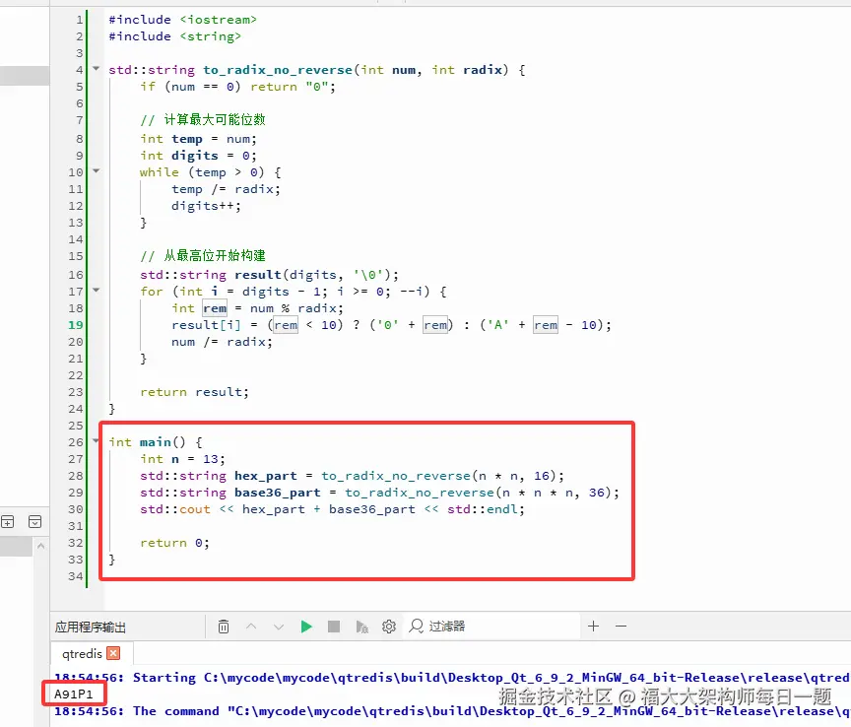Screen dimensions: 851x727
Task: Collapse the while loop at line 10
Action: tap(97, 171)
